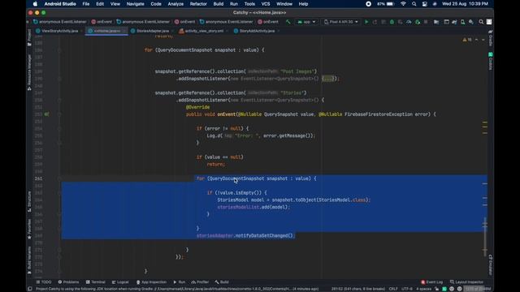The image size is (520, 292).
Task: Click the macOS Wi-Fi status icon
Action: (x=403, y=4)
